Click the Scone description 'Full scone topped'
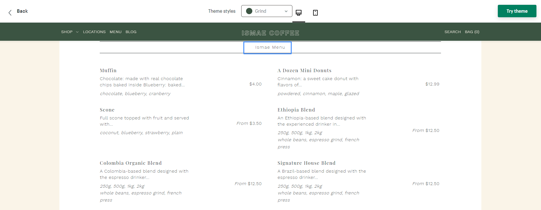541x210 pixels. 144,121
